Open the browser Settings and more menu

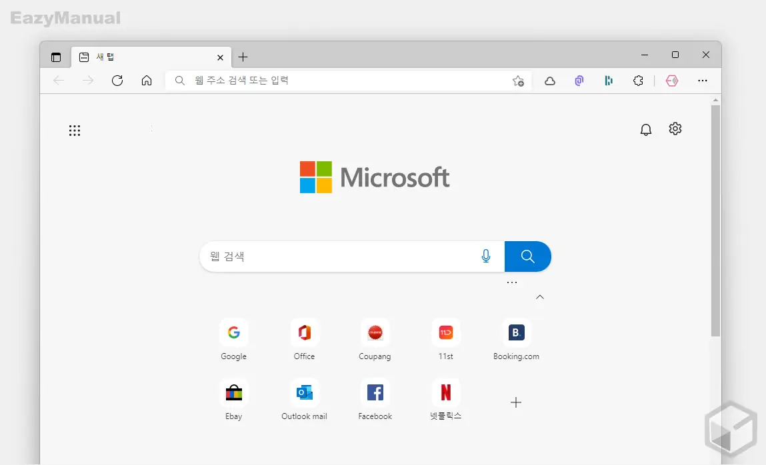click(703, 81)
